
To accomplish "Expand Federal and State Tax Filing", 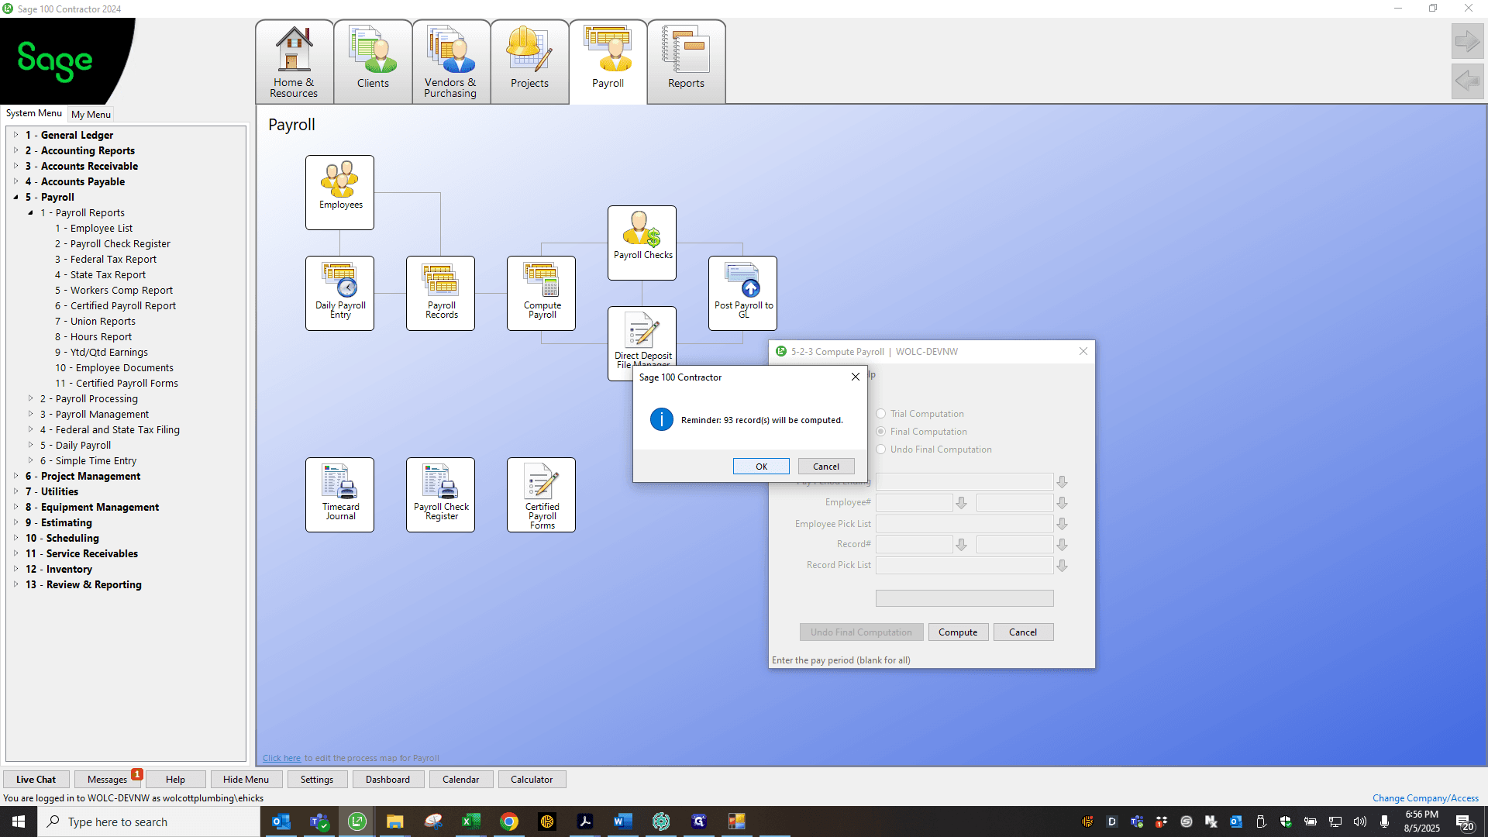I will 30,429.
